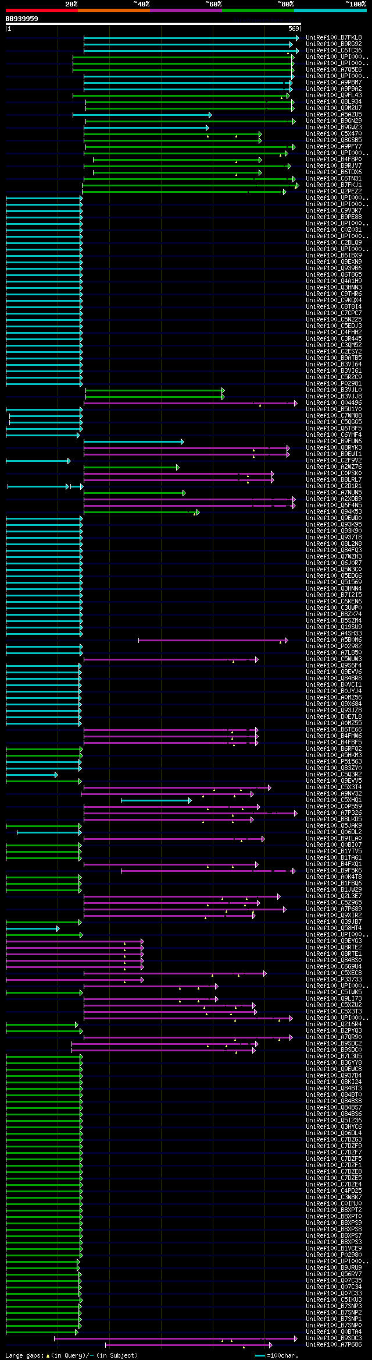Open hit UniRef100_C5X3T4

click(x=334, y=787)
